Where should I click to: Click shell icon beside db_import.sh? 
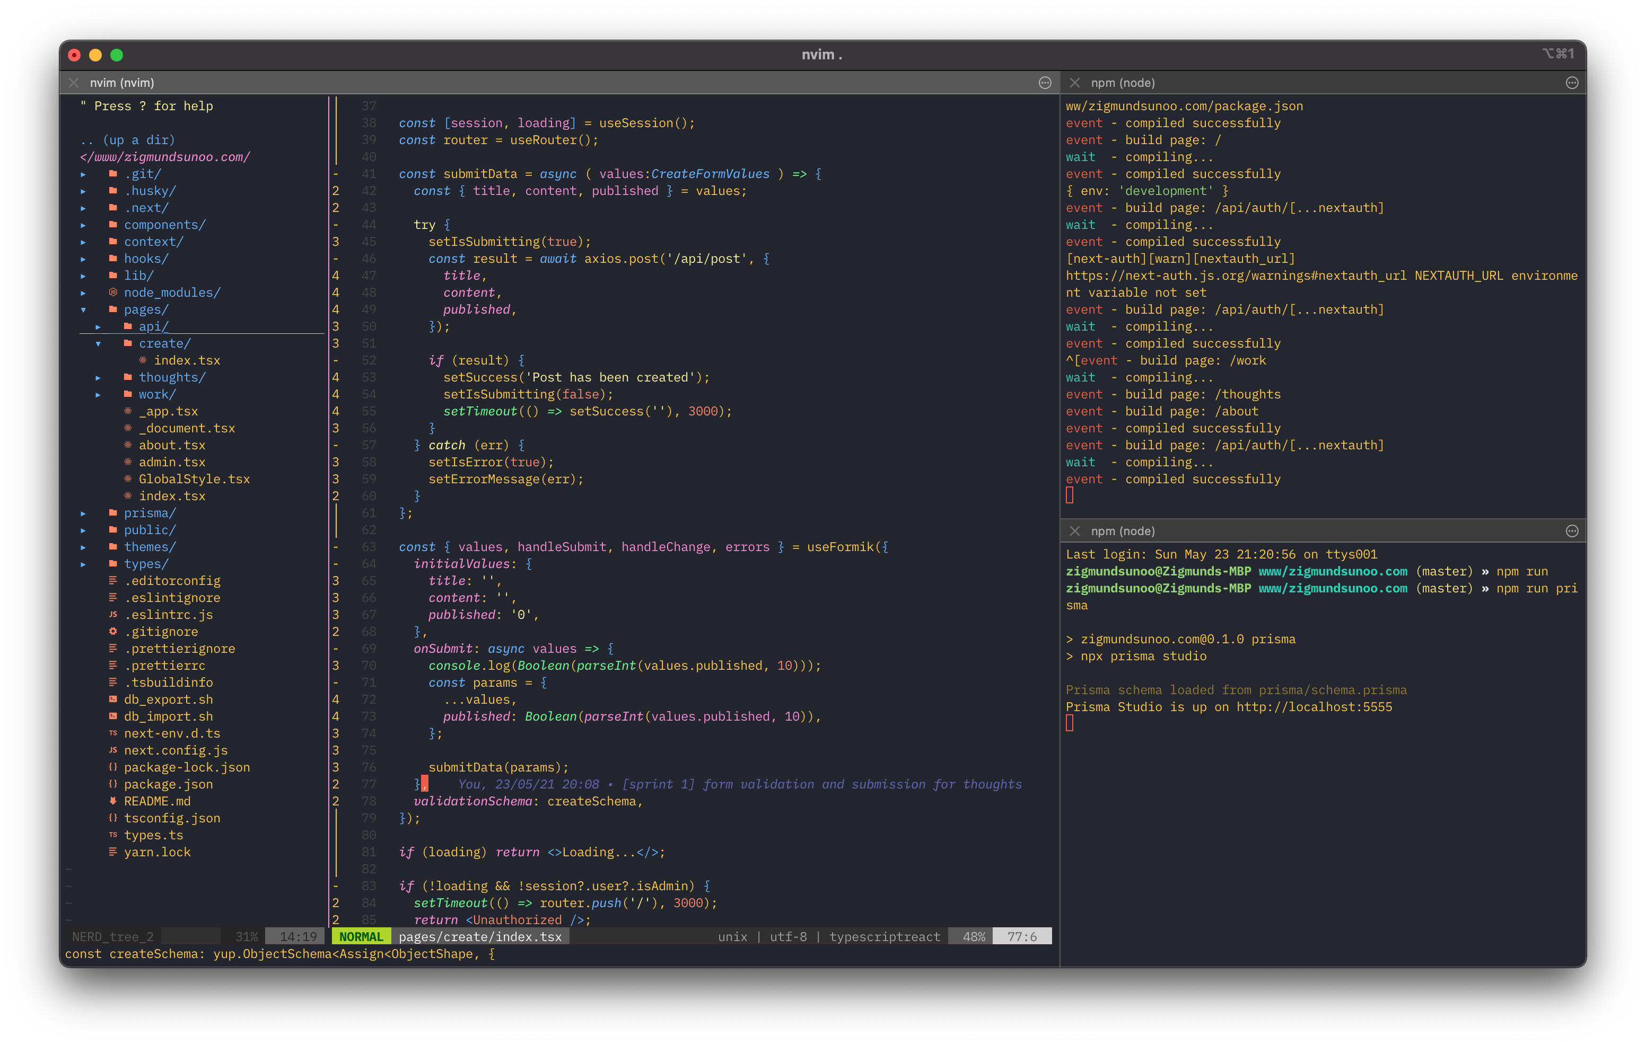(x=113, y=716)
